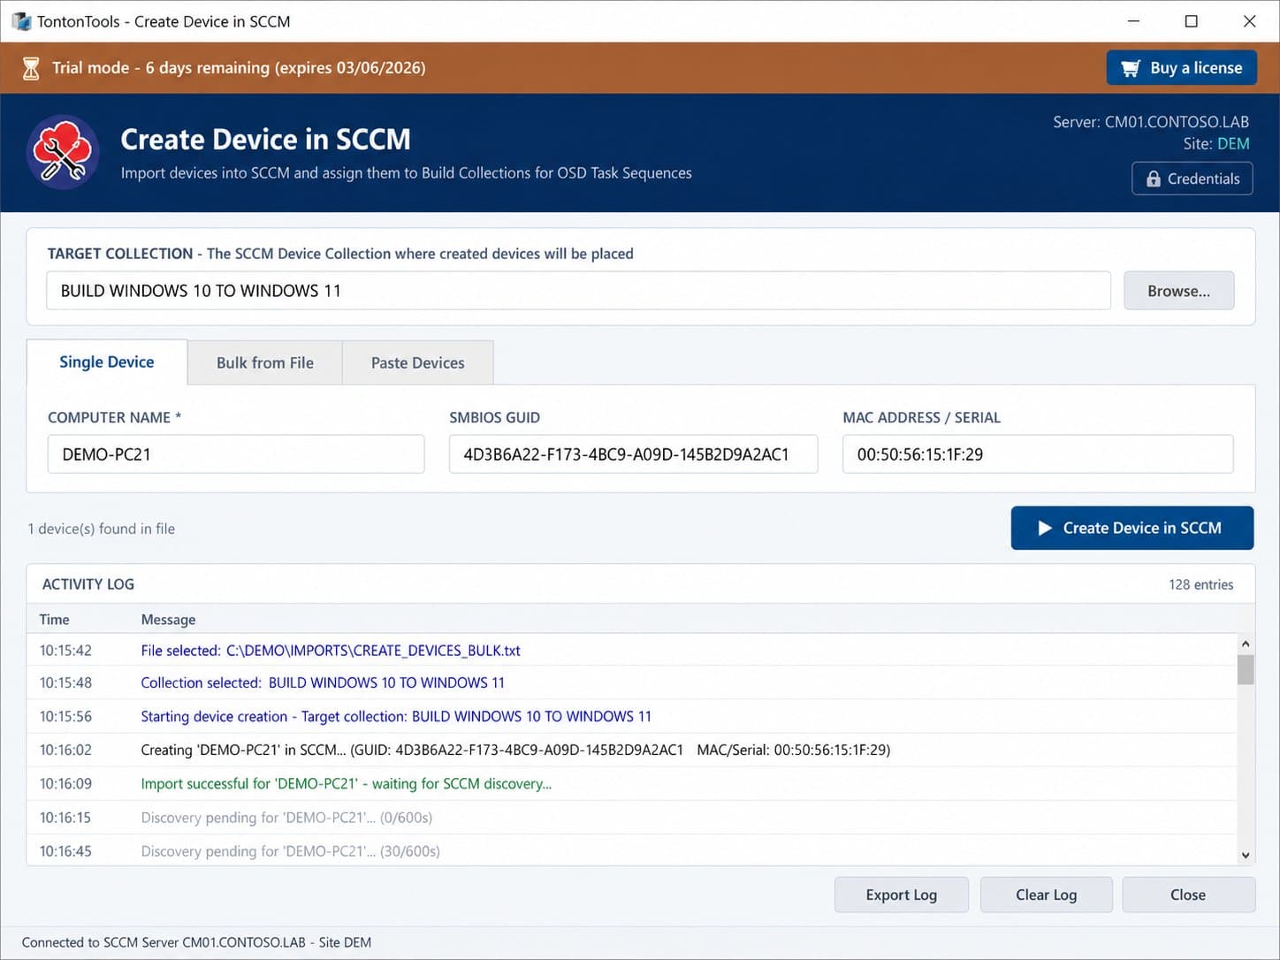Screen dimensions: 1280x960
Task: Click the activity log scrollbar thumb
Action: (1246, 669)
